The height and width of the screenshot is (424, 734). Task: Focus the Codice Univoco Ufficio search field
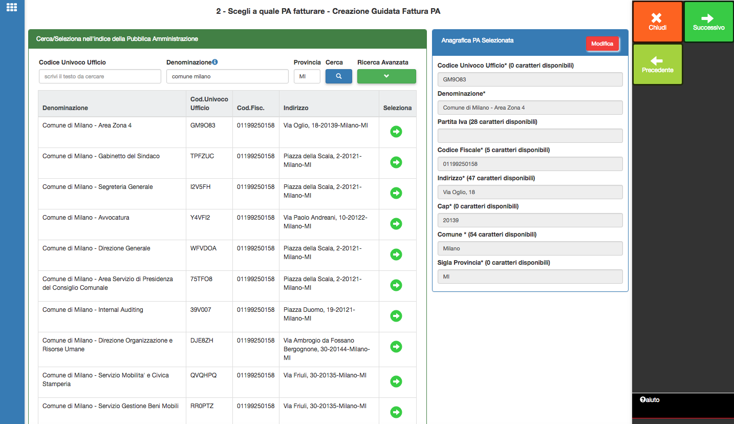[100, 76]
